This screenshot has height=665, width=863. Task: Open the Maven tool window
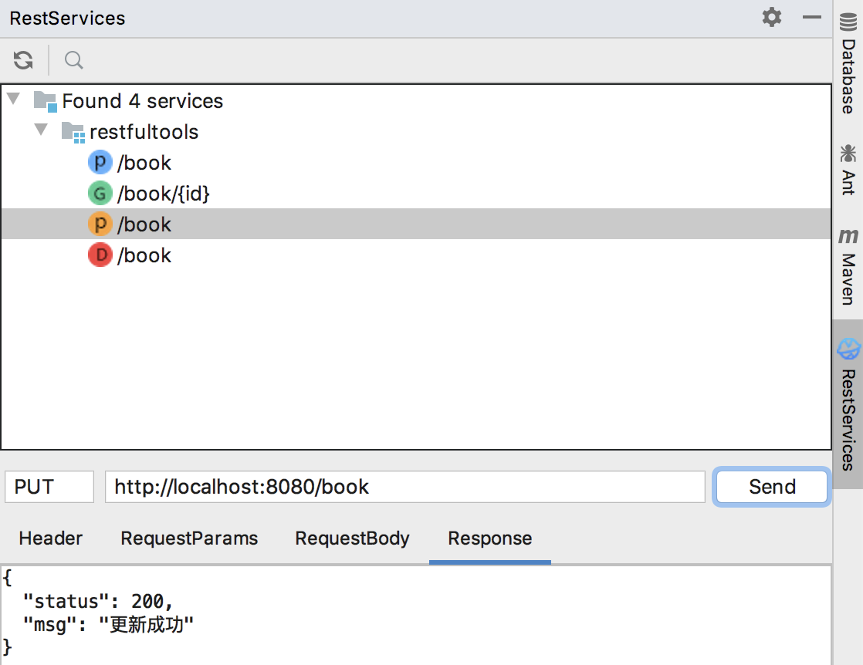(x=848, y=266)
